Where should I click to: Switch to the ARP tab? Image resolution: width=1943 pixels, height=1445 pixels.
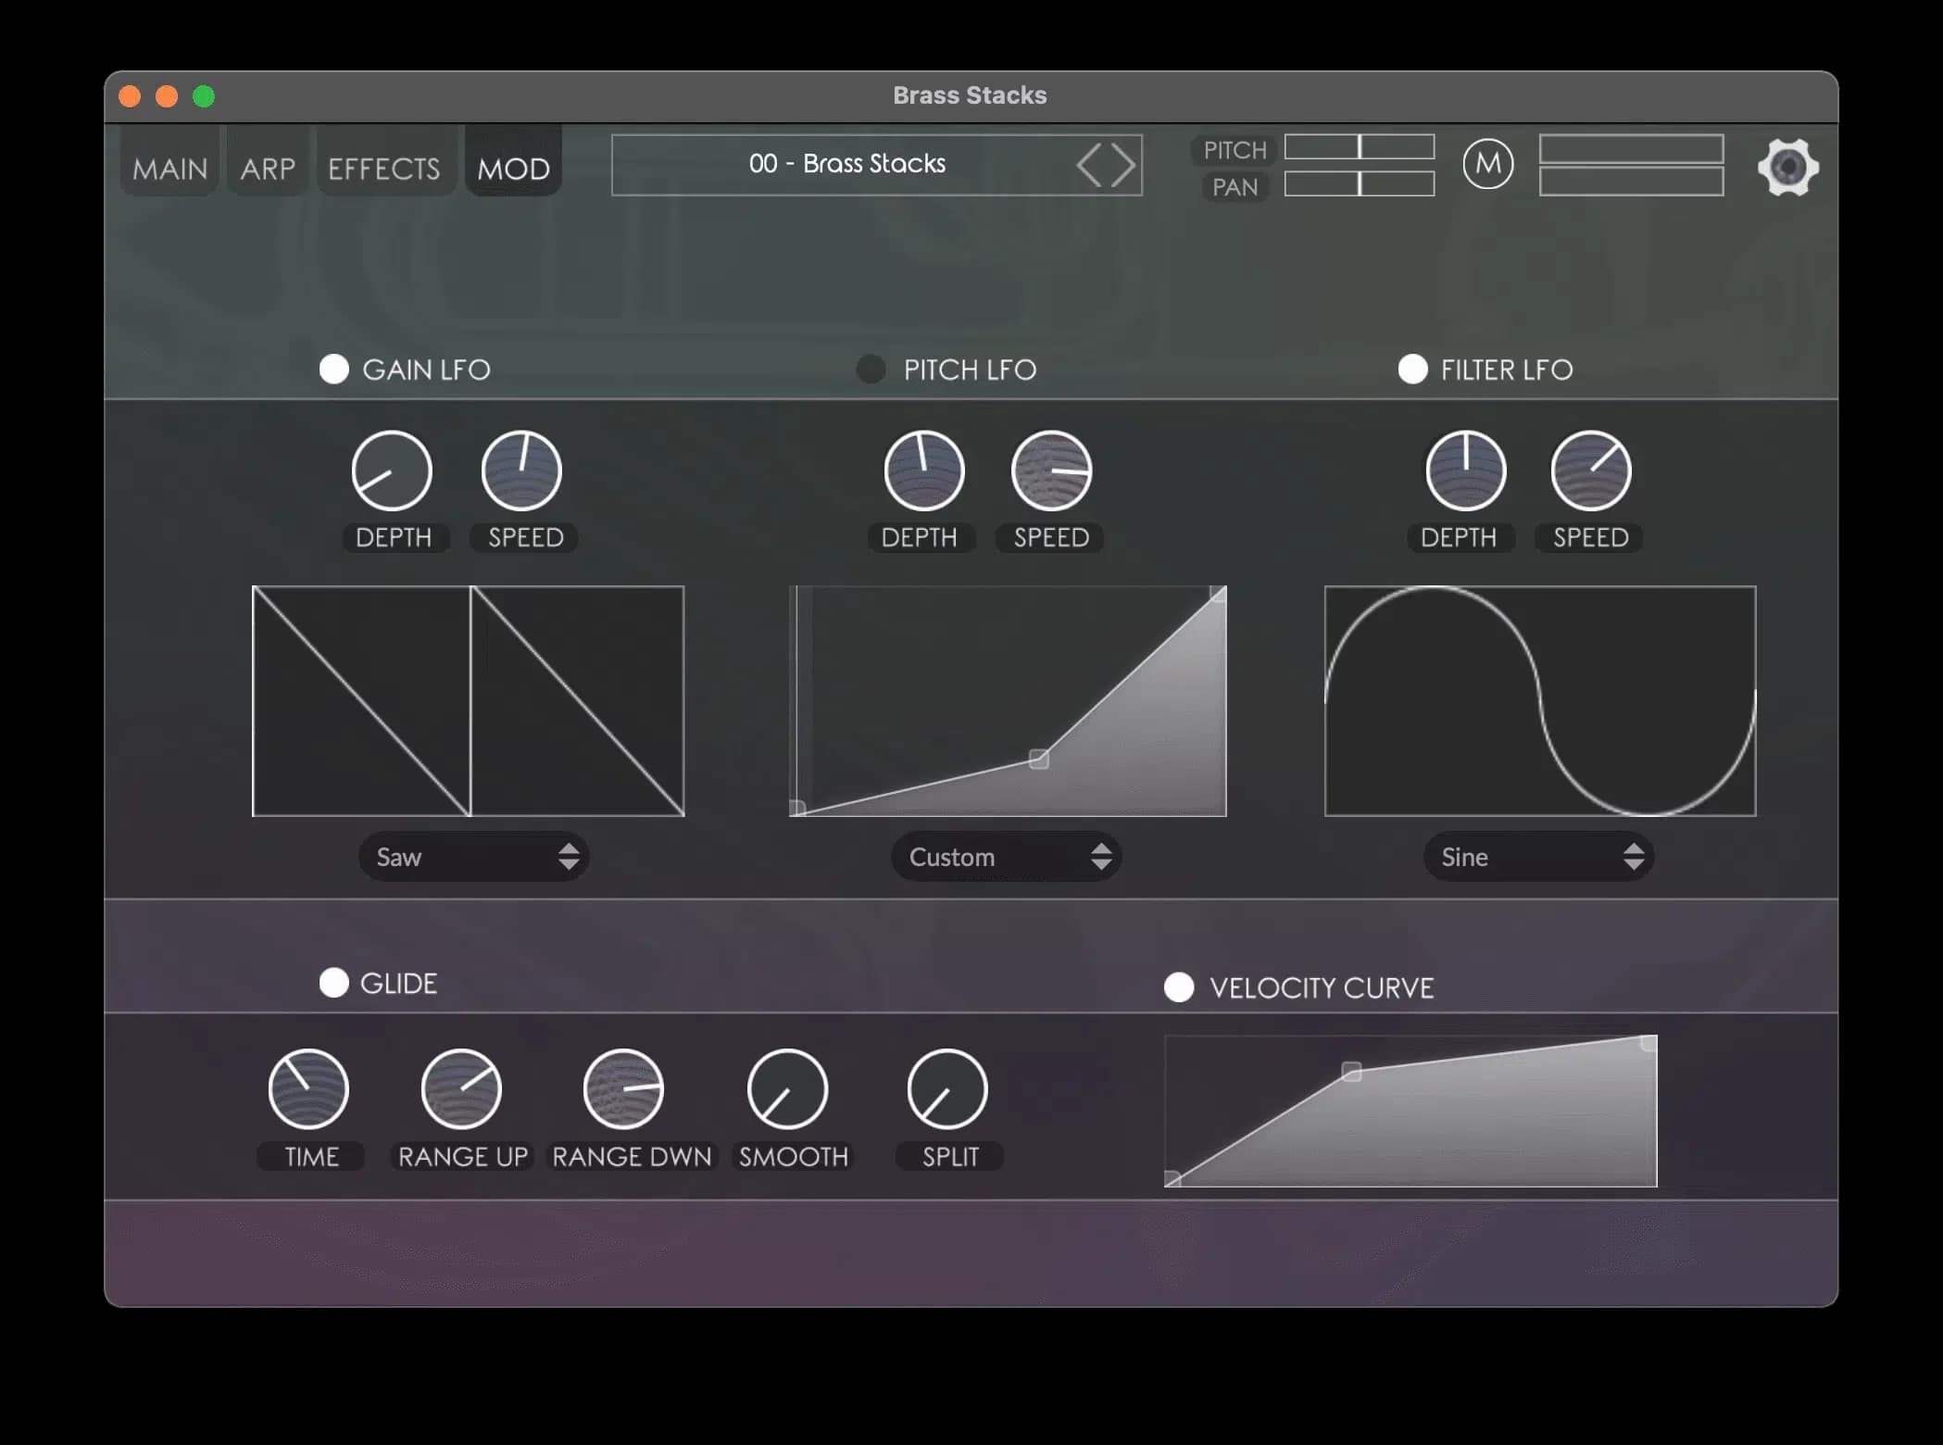pos(268,169)
